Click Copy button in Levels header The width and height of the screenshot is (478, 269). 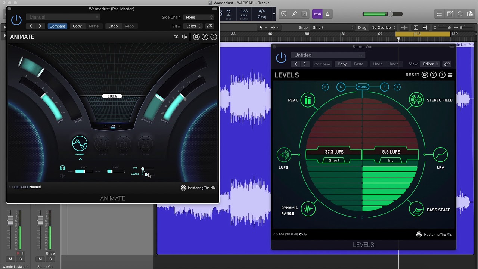point(342,64)
